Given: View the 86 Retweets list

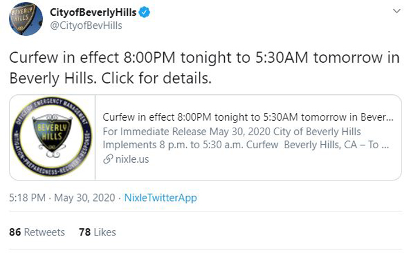Looking at the screenshot, I should [37, 232].
